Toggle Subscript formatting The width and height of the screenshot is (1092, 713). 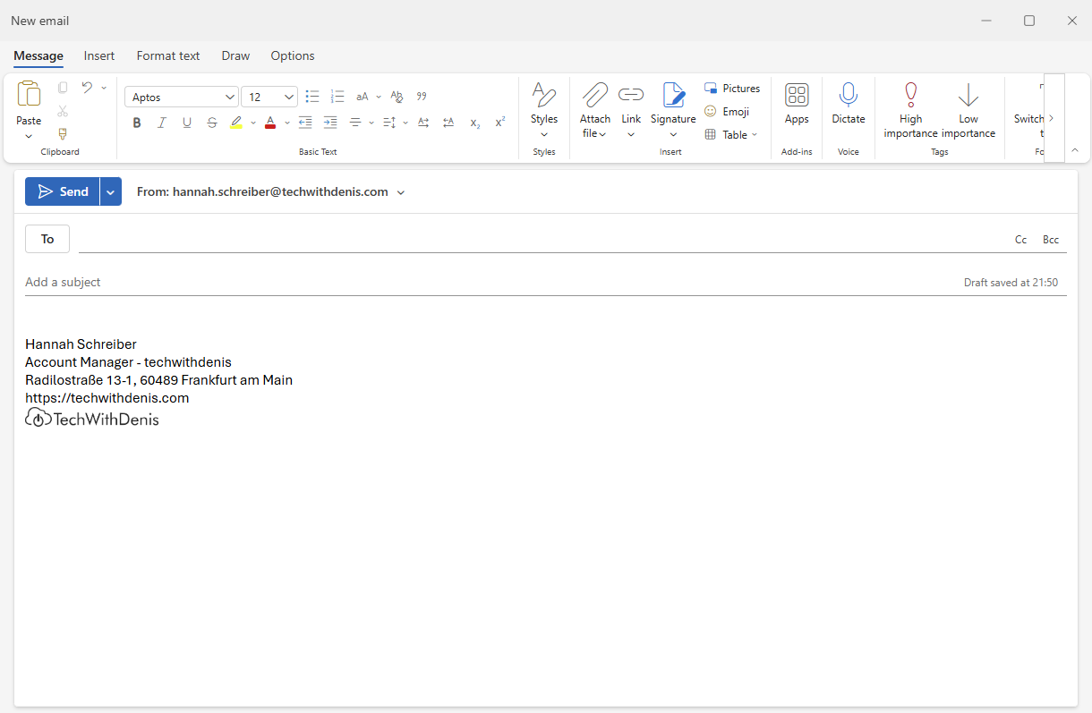[475, 123]
